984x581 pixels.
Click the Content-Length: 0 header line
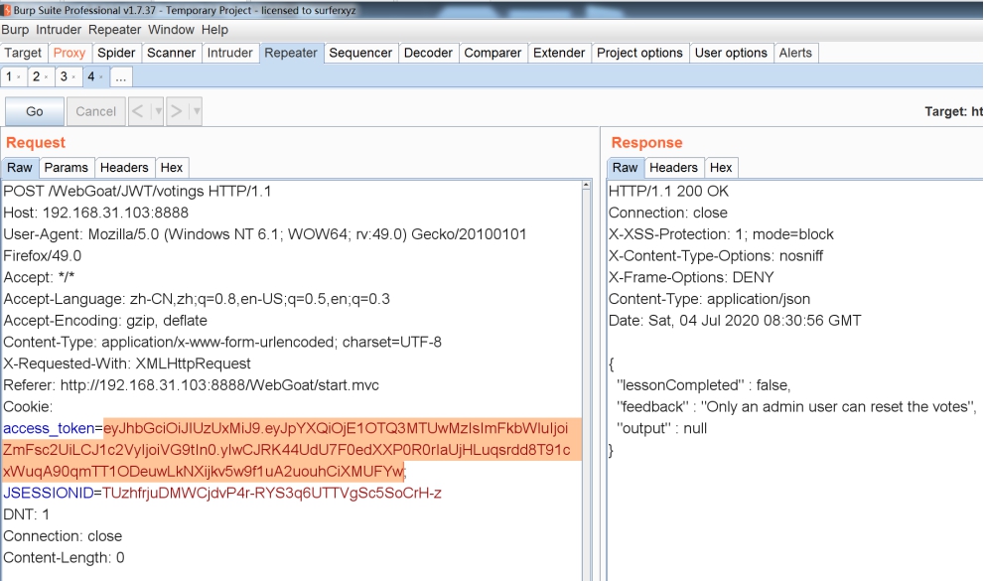click(x=64, y=558)
